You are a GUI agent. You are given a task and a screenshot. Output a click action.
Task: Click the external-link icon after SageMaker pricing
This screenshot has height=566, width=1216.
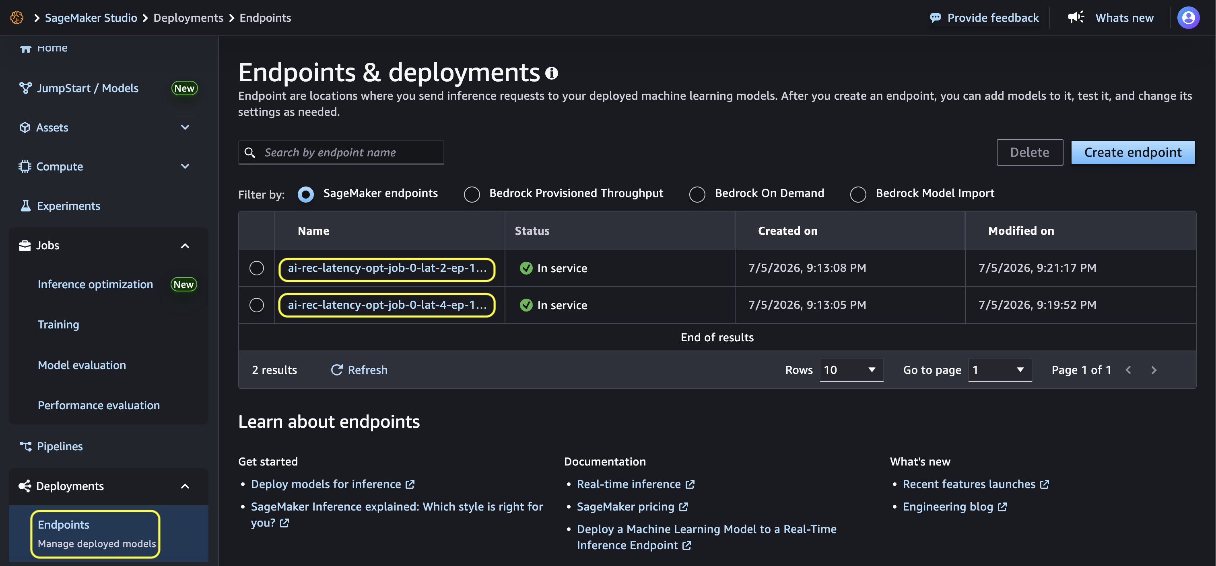coord(684,507)
